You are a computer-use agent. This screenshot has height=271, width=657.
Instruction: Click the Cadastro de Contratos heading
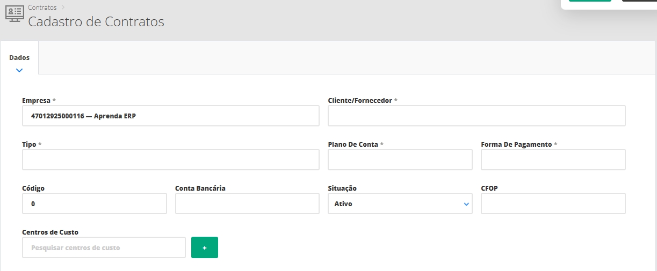96,22
